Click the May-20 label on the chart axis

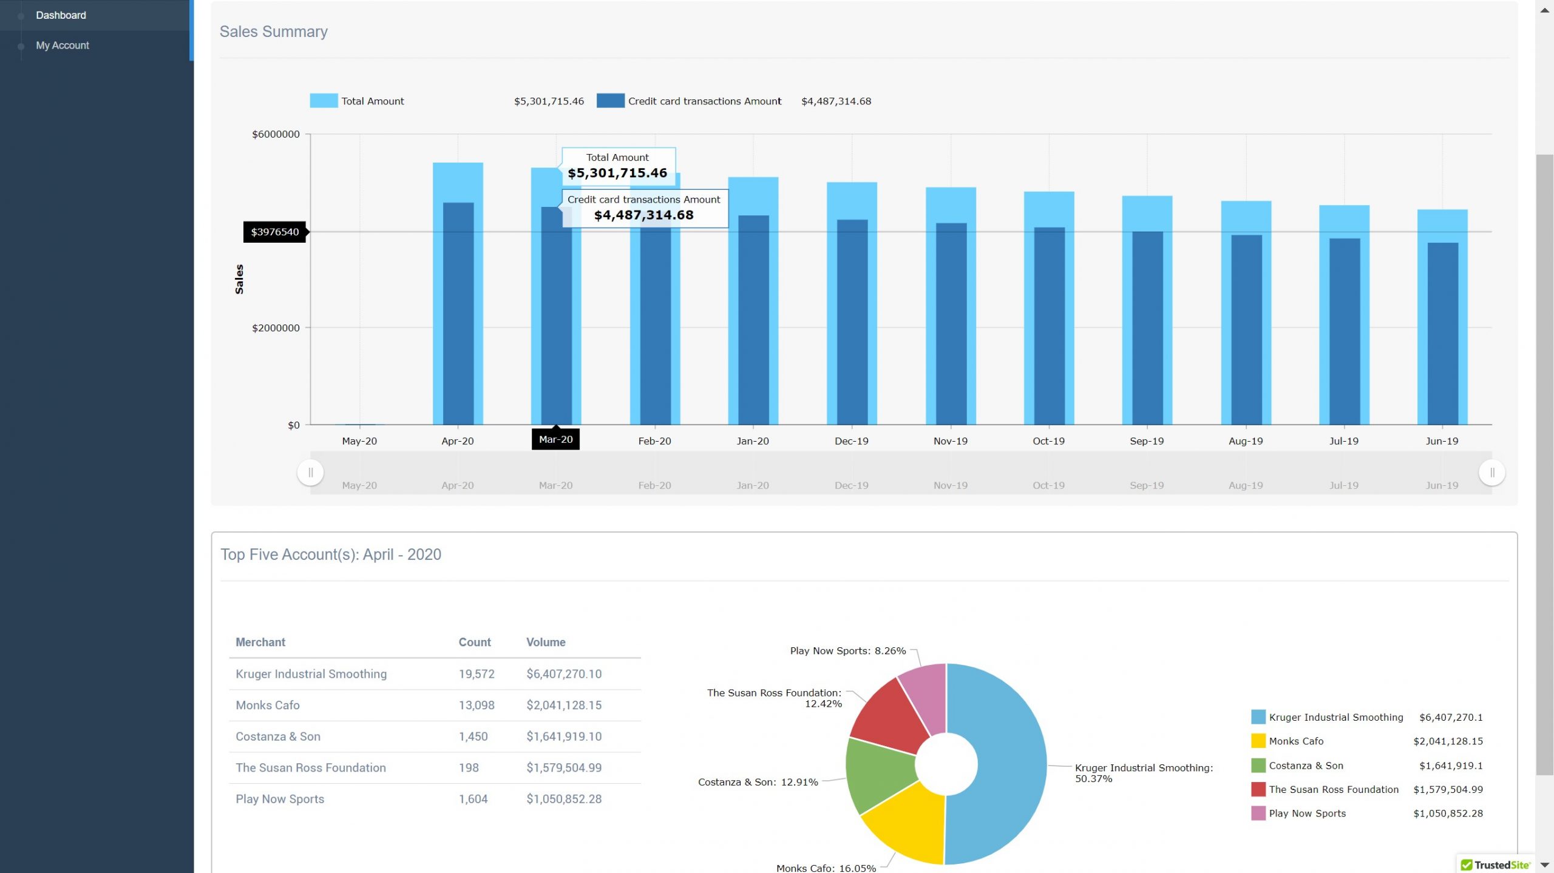point(359,441)
